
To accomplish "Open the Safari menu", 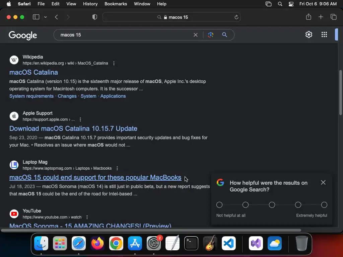I will point(24,4).
